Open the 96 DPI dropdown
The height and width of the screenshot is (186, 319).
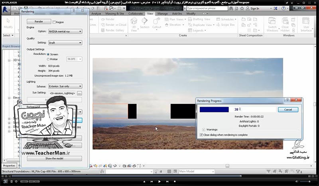click(x=74, y=59)
